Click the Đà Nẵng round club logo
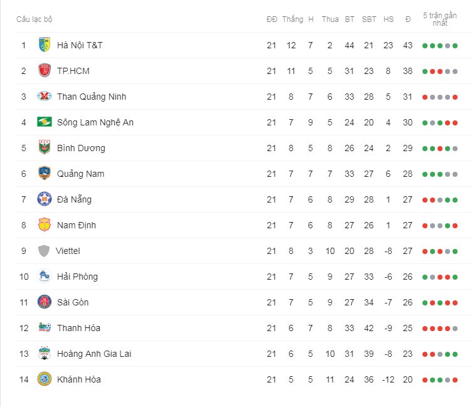The height and width of the screenshot is (407, 472). point(45,199)
